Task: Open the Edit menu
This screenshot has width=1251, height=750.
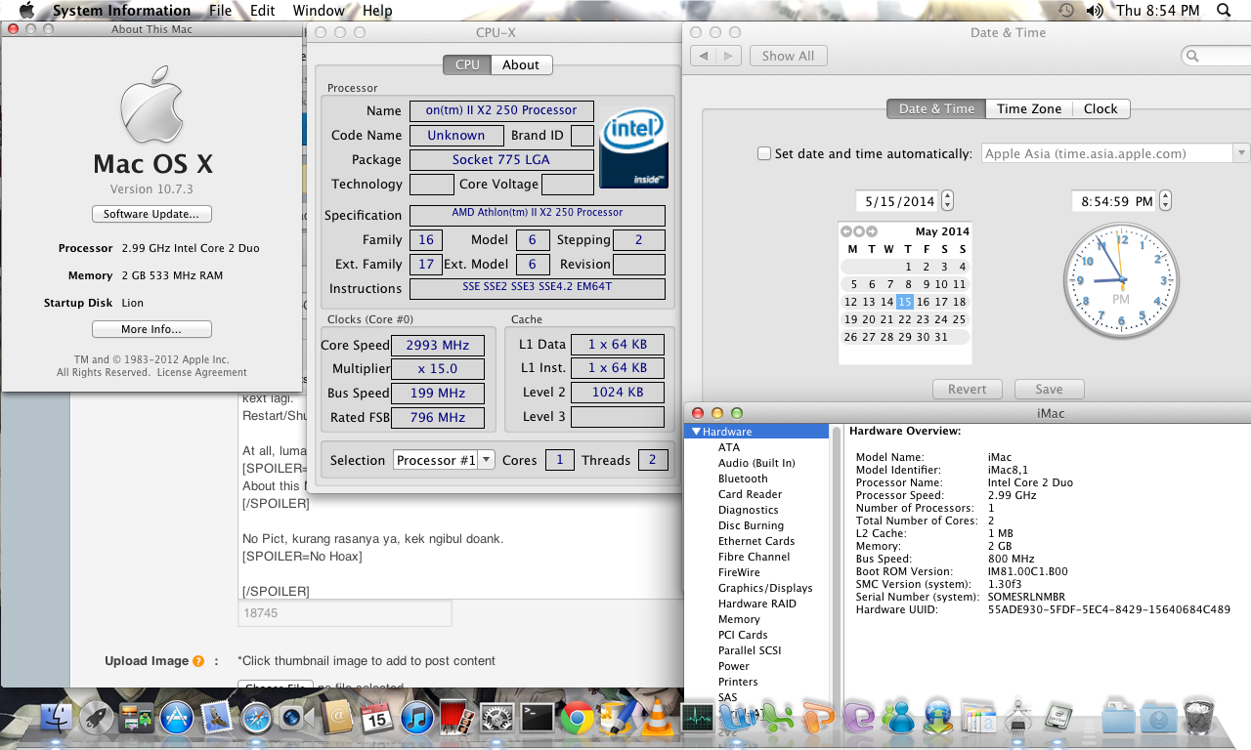Action: pyautogui.click(x=262, y=11)
